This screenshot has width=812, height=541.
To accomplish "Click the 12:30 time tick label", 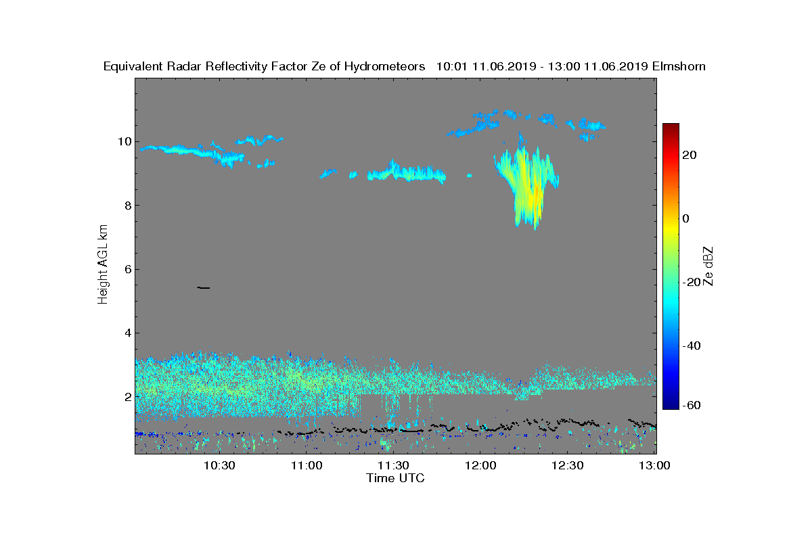I will pyautogui.click(x=567, y=465).
